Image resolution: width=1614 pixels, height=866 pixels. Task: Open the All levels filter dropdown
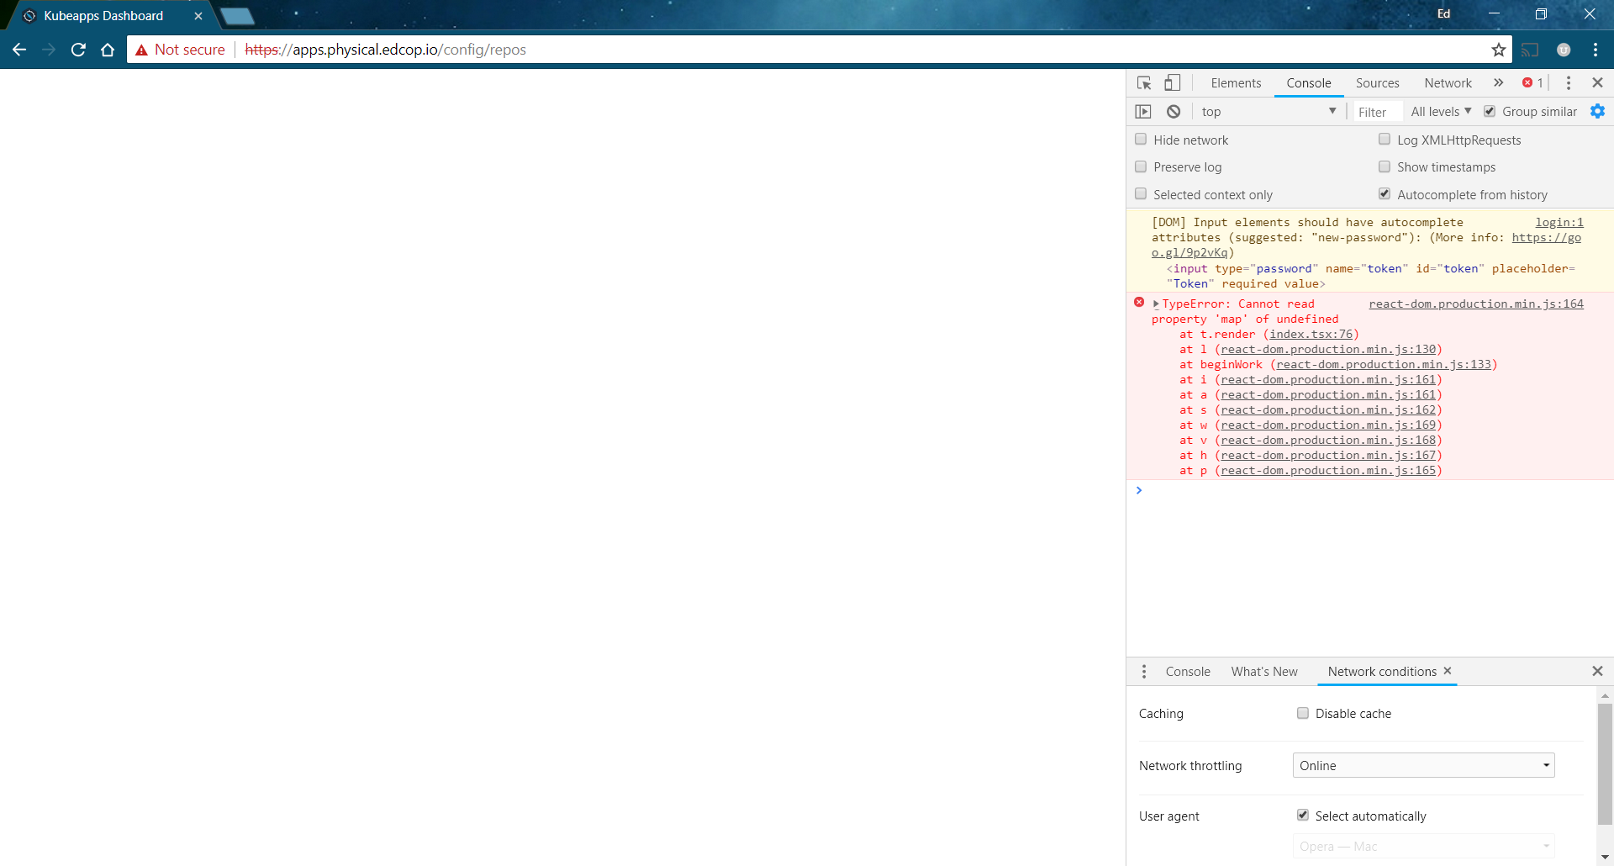(x=1439, y=111)
